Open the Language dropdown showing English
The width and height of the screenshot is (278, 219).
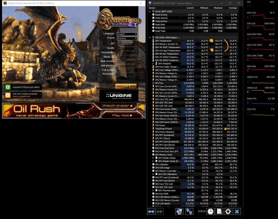[127, 34]
